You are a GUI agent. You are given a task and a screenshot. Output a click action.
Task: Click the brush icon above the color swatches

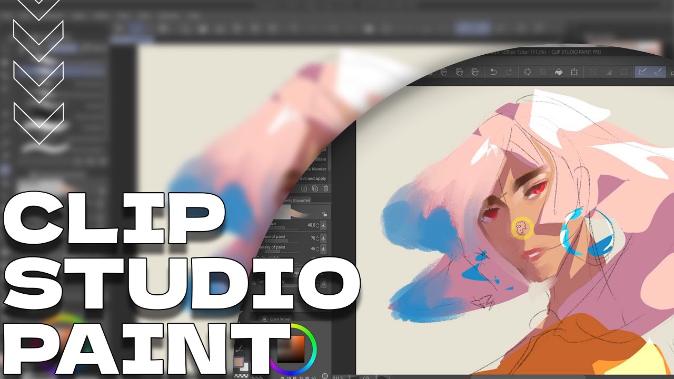coord(240,350)
